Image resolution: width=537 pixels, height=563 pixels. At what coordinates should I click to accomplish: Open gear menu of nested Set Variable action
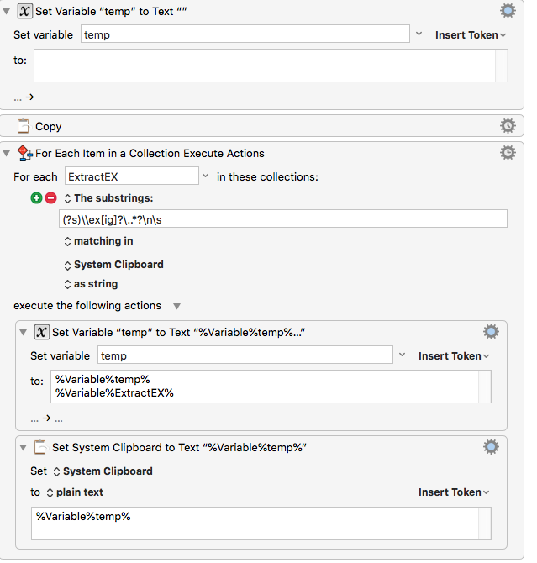pos(491,332)
